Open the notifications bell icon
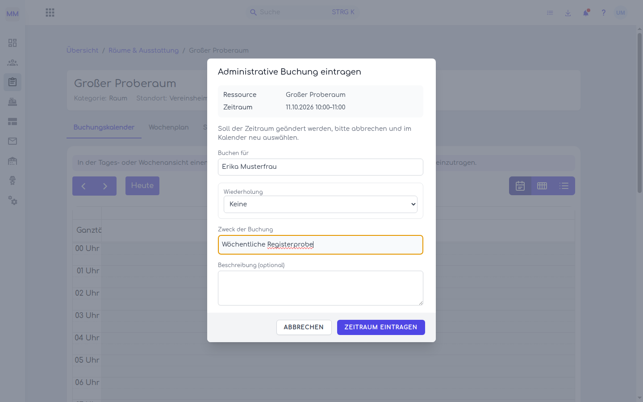The image size is (643, 402). 586,13
